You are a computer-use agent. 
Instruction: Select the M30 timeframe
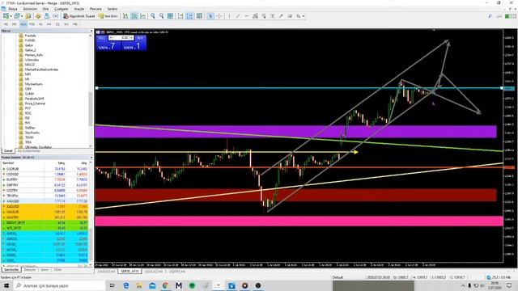pos(32,24)
